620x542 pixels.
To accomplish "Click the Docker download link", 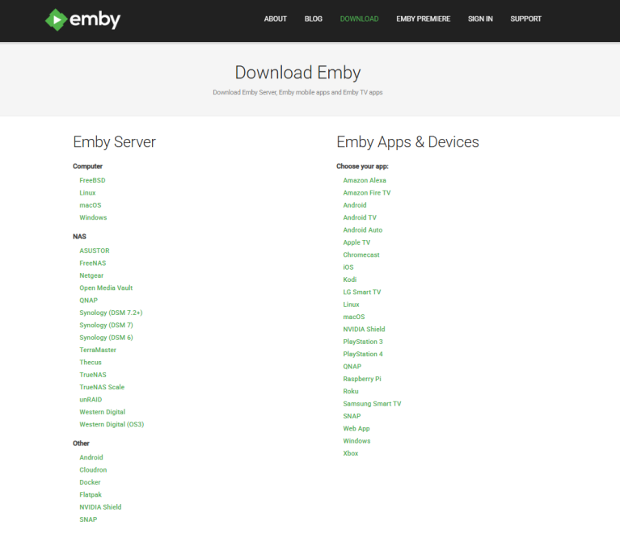I will tap(90, 482).
